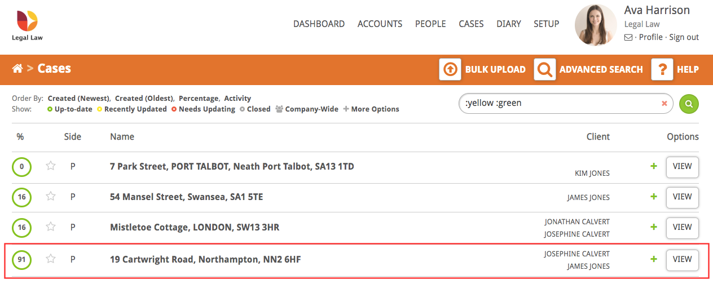Click the Help question mark icon

[662, 69]
